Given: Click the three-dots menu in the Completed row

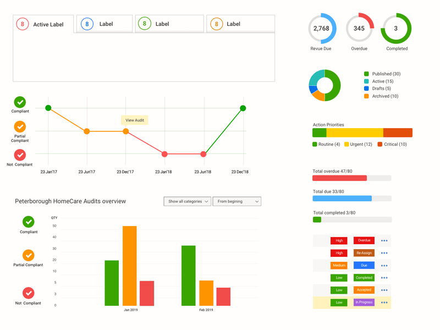Looking at the screenshot, I should point(384,278).
